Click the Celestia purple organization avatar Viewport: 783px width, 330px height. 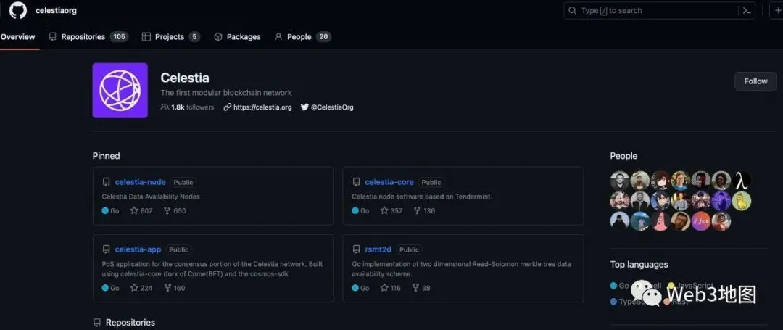(x=120, y=91)
